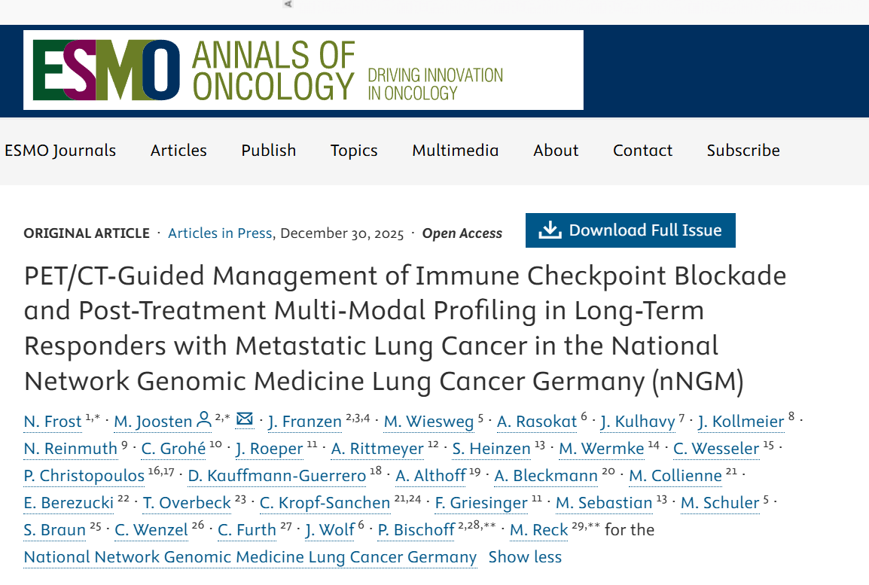Click the email envelope icon beside M. Joosten
This screenshot has width=869, height=585.
click(245, 419)
